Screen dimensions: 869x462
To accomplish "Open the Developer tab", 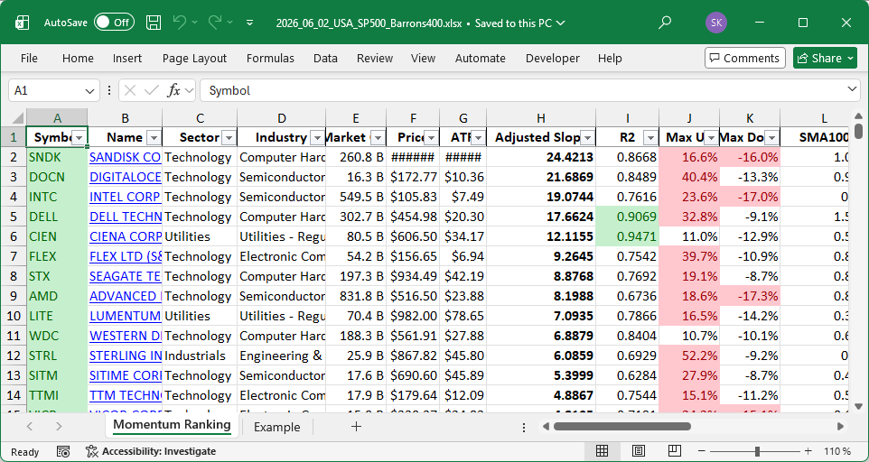I will [553, 58].
